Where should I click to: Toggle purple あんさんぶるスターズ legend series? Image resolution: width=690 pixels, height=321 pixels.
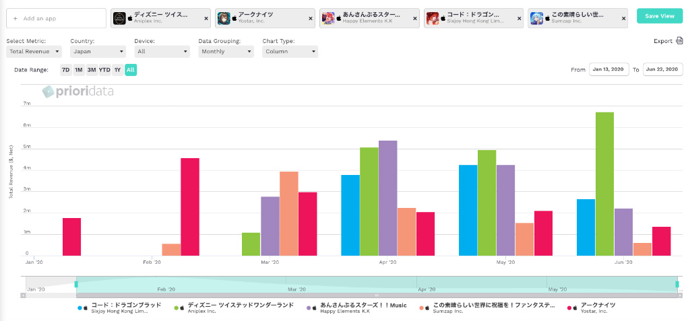(x=356, y=308)
